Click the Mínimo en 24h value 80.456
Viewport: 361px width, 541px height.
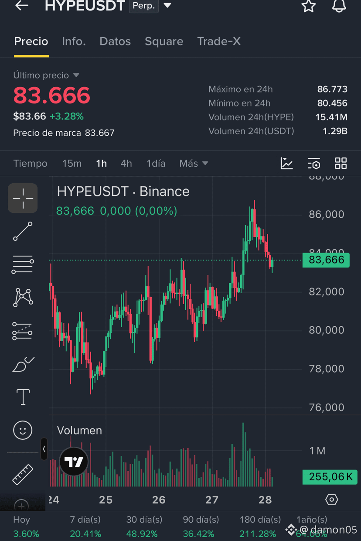point(332,103)
